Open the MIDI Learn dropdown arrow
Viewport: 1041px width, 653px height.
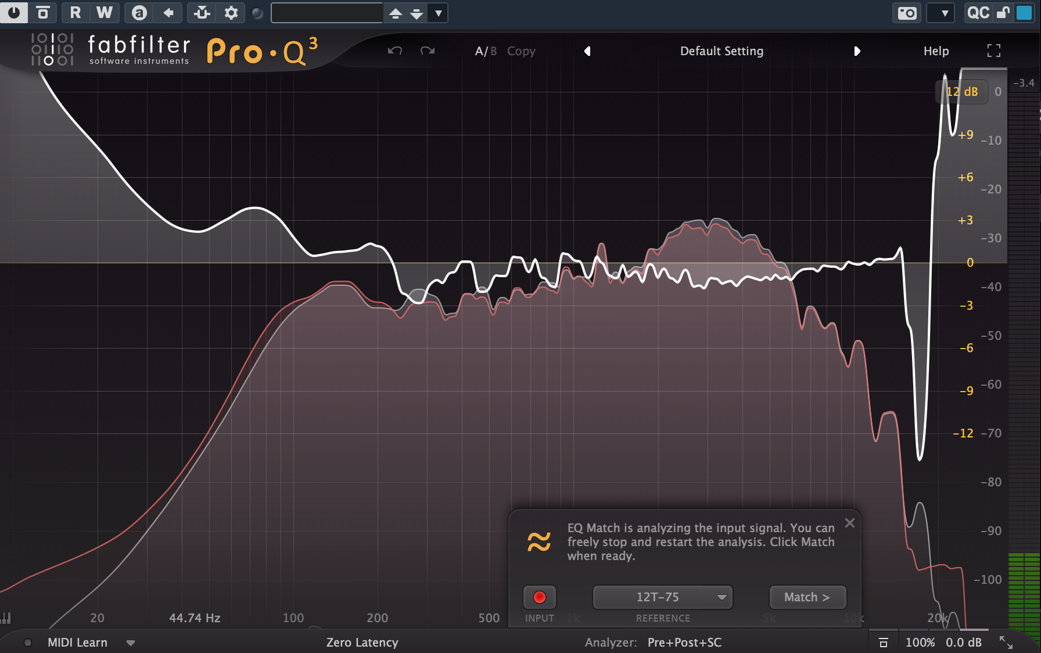pos(131,643)
